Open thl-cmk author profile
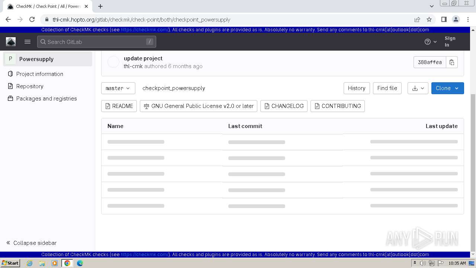This screenshot has height=268, width=476. (x=133, y=66)
